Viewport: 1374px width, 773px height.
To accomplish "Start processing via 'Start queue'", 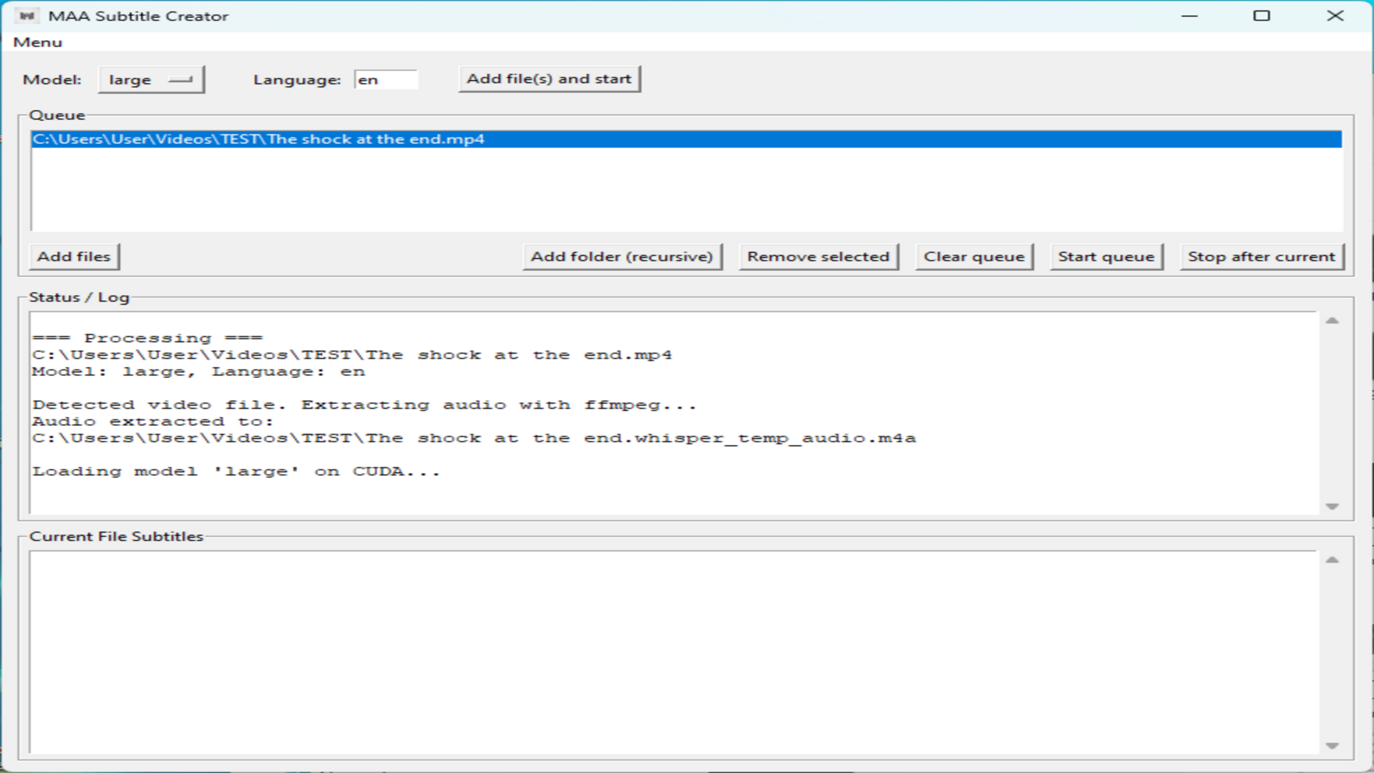I will (x=1105, y=256).
